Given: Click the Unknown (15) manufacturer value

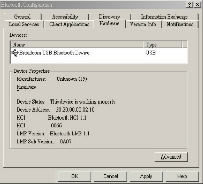Looking at the screenshot, I should pos(72,79).
